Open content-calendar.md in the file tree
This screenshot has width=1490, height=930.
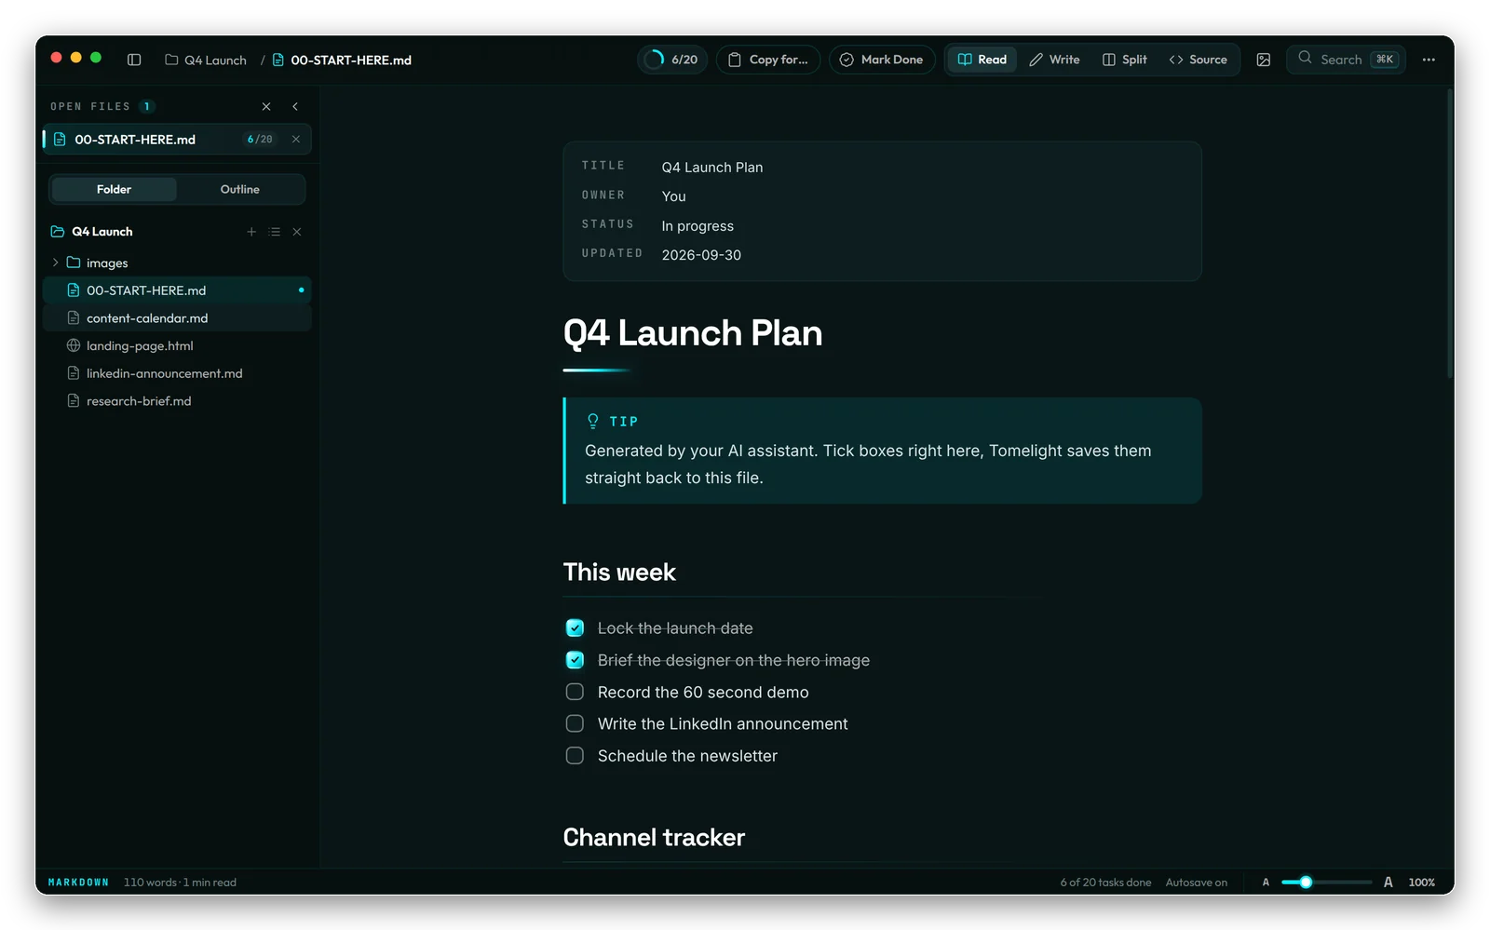[177, 318]
